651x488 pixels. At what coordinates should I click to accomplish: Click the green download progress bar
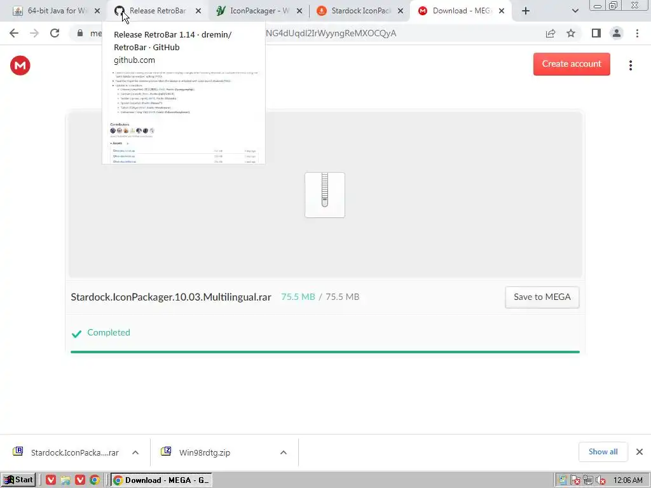tap(325, 352)
